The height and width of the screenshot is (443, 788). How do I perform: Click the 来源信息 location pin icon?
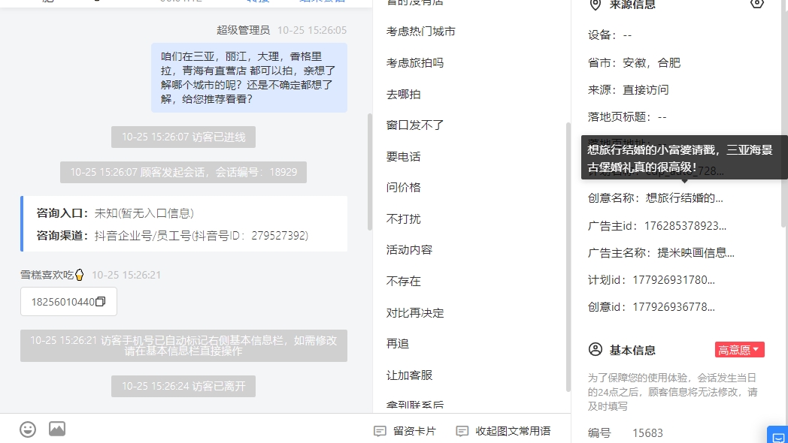click(x=595, y=5)
